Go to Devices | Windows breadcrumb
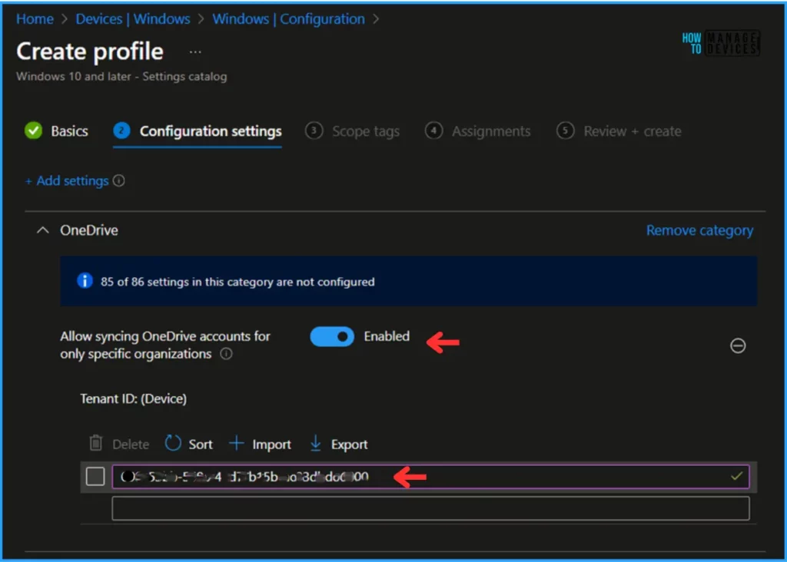787x562 pixels. pyautogui.click(x=132, y=19)
